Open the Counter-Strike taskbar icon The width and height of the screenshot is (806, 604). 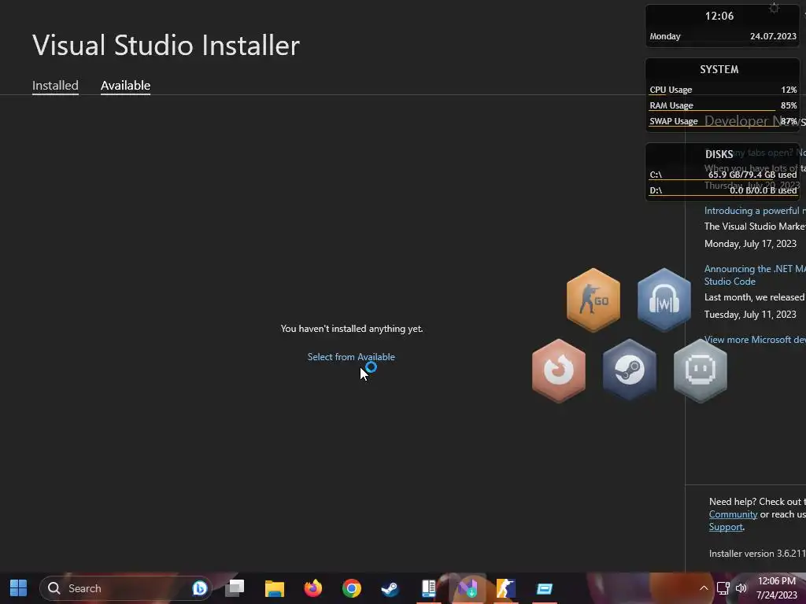click(506, 588)
